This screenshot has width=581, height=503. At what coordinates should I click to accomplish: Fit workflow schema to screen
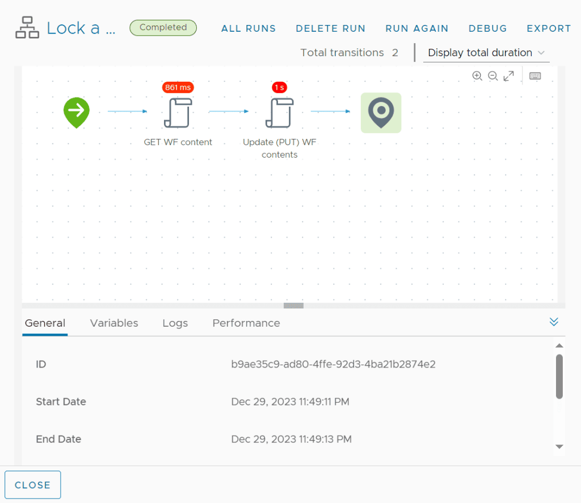tap(509, 76)
